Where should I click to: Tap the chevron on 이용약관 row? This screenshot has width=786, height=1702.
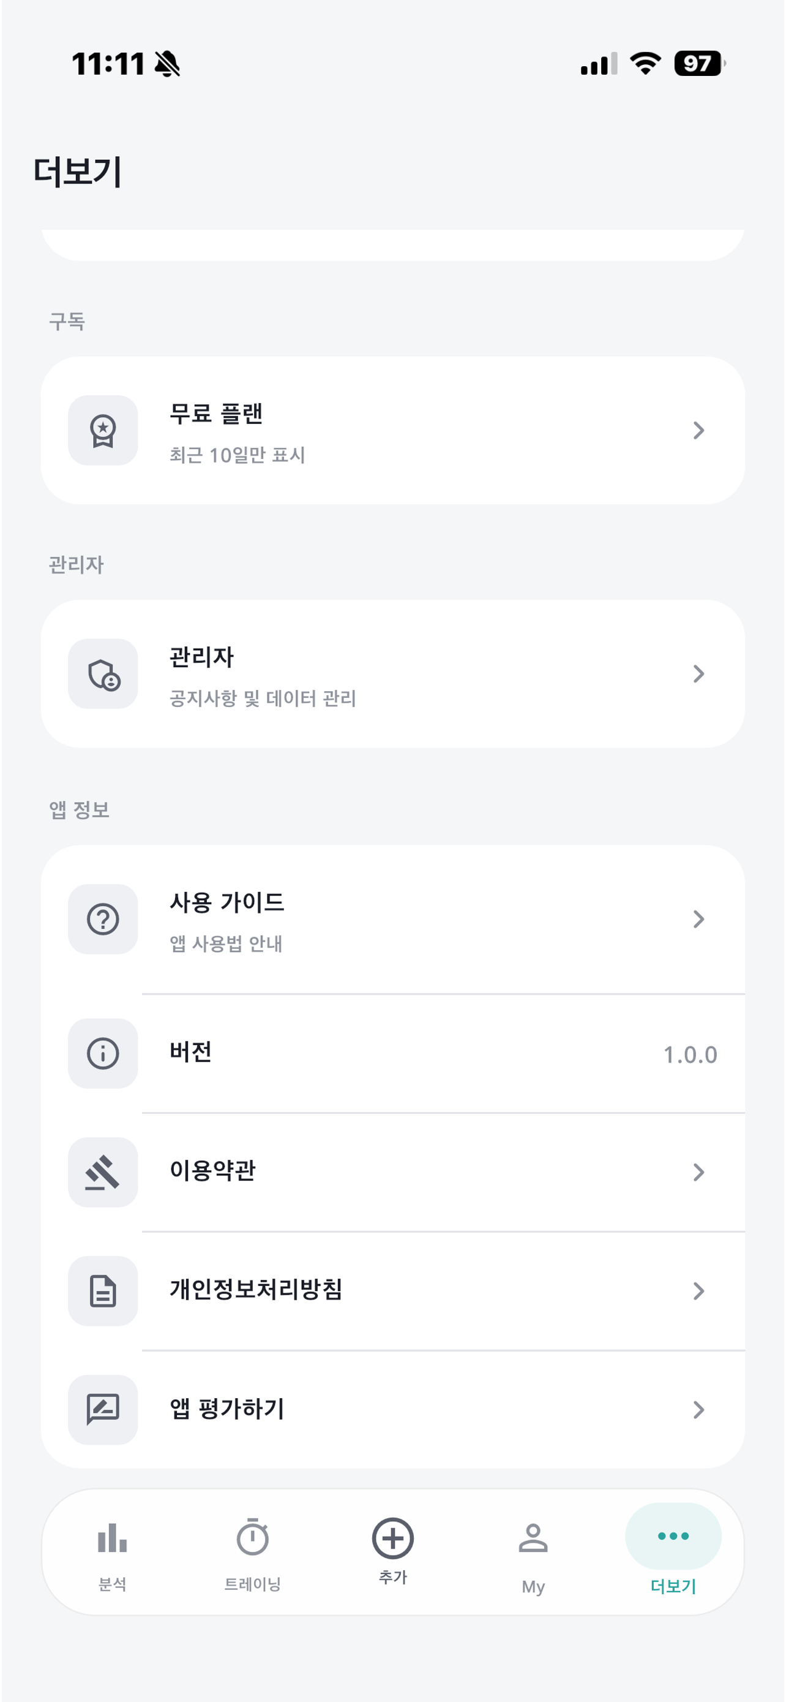coord(698,1172)
